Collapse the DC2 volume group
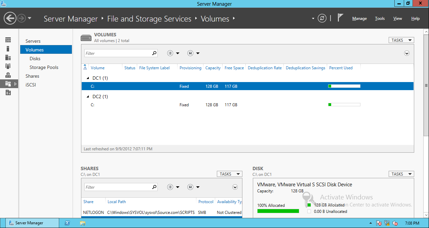This screenshot has width=429, height=228. [x=87, y=97]
